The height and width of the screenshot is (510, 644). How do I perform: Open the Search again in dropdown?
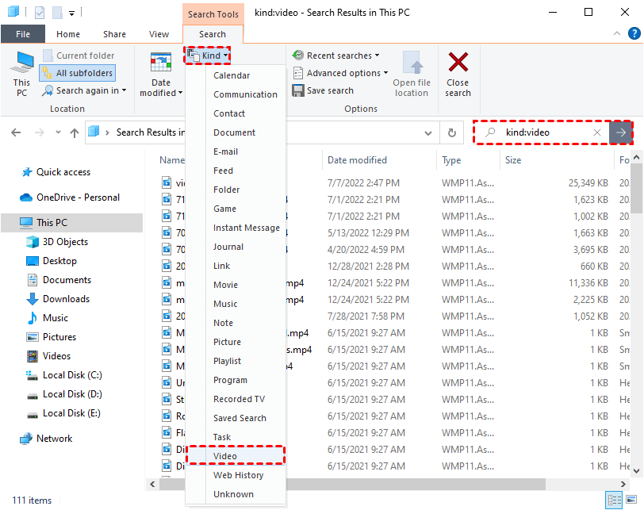coord(84,90)
